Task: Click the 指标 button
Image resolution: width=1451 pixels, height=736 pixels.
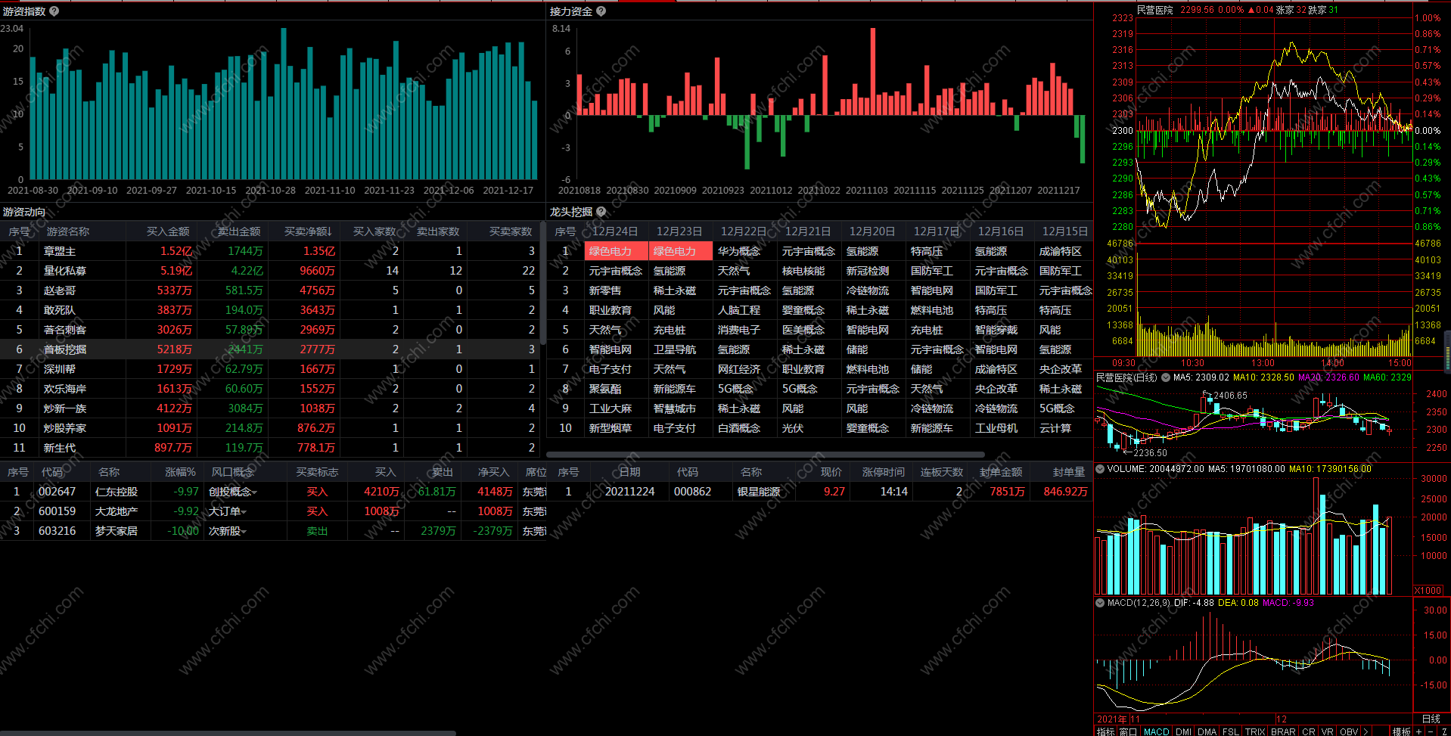Action: coord(1105,731)
